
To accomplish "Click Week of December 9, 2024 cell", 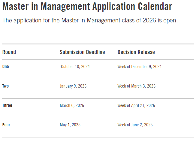I will pos(139,67).
